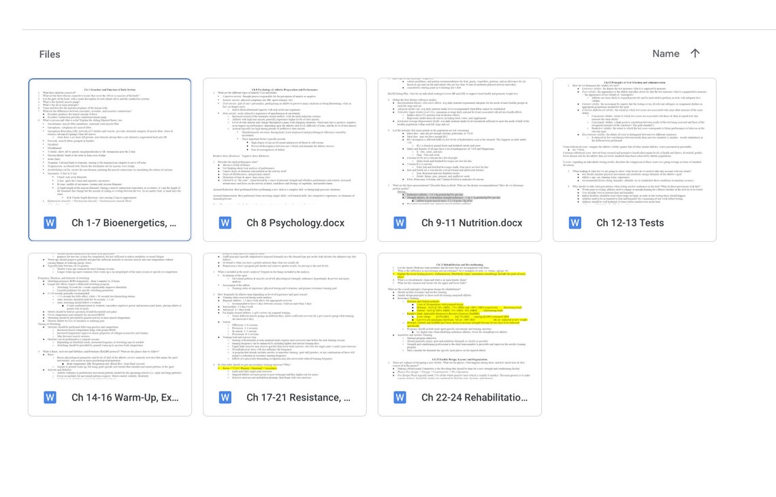Click the Files heading label
Image resolution: width=776 pixels, height=497 pixels.
49,54
